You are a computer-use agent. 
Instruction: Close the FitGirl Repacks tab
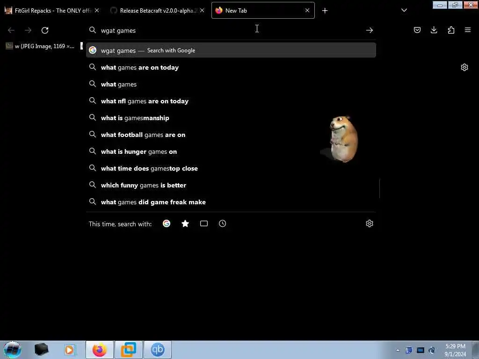click(x=97, y=10)
